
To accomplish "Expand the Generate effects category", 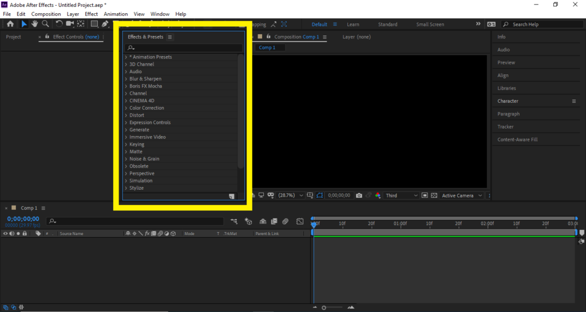I will [x=126, y=130].
